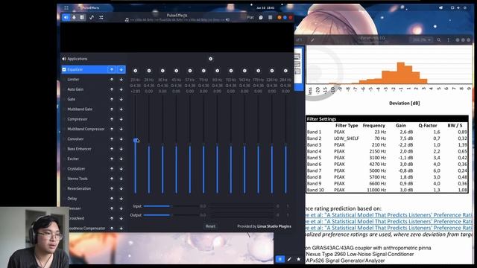Open the applications grid view in PulseEffects header
Image resolution: width=477 pixels, height=268 pixels.
point(82,17)
